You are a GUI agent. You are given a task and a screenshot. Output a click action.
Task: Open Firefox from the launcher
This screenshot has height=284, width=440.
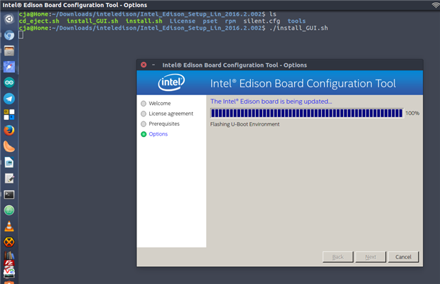(9, 131)
